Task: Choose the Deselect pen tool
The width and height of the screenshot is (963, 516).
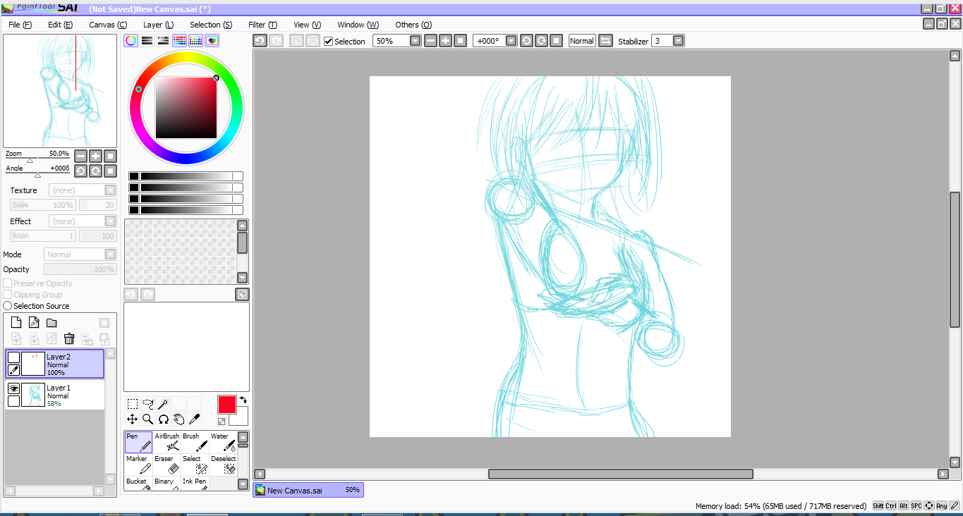Action: (224, 465)
